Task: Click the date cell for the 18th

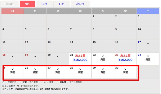Action: point(13,59)
